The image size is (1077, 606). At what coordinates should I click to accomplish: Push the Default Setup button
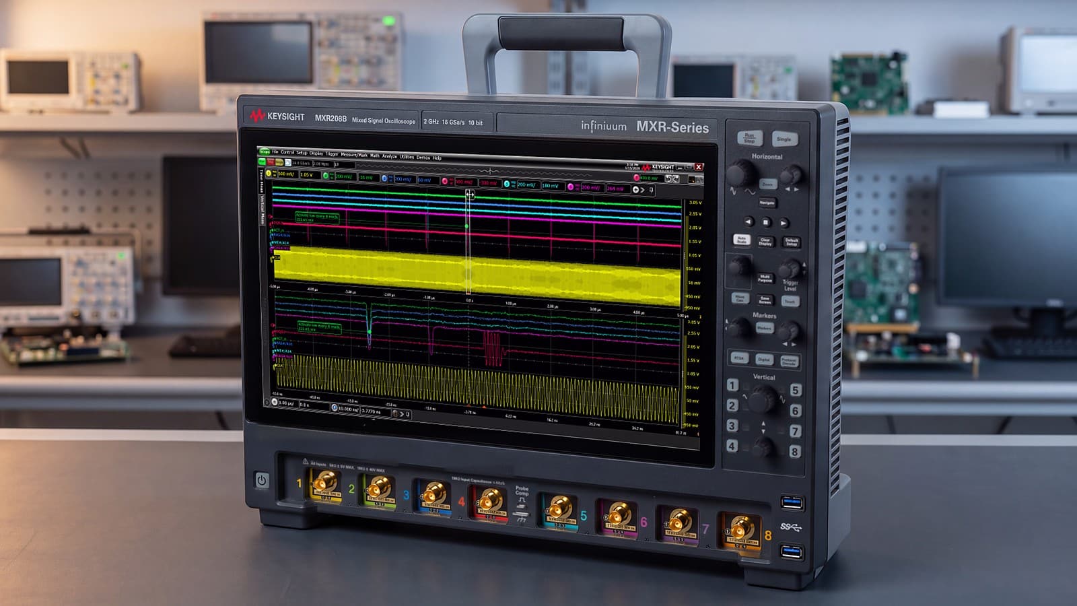click(x=791, y=242)
